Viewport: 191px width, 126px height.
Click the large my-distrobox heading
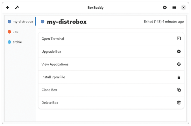[x=67, y=22]
